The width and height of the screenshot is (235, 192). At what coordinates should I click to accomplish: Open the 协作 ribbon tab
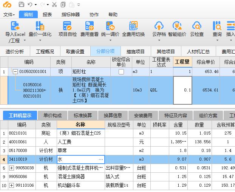tap(94, 14)
